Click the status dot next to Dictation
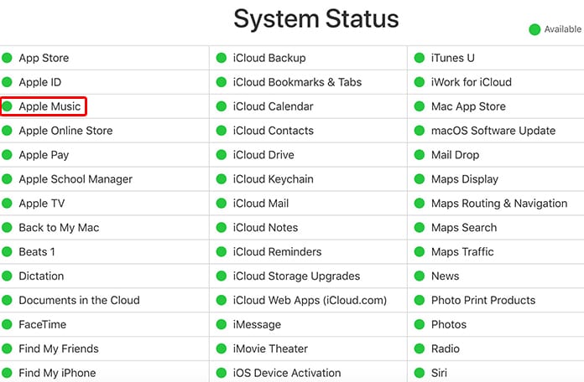This screenshot has height=382, width=584. tap(7, 276)
